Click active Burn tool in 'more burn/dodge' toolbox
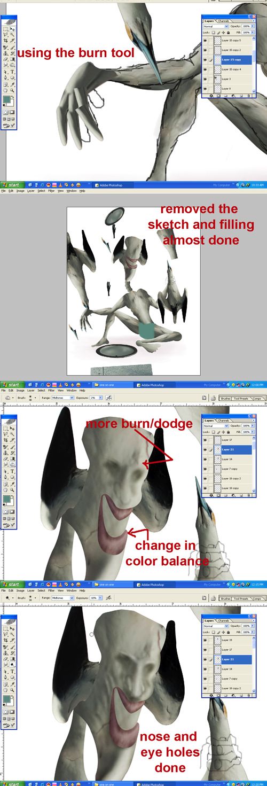The image size is (267, 786). pos(12,464)
